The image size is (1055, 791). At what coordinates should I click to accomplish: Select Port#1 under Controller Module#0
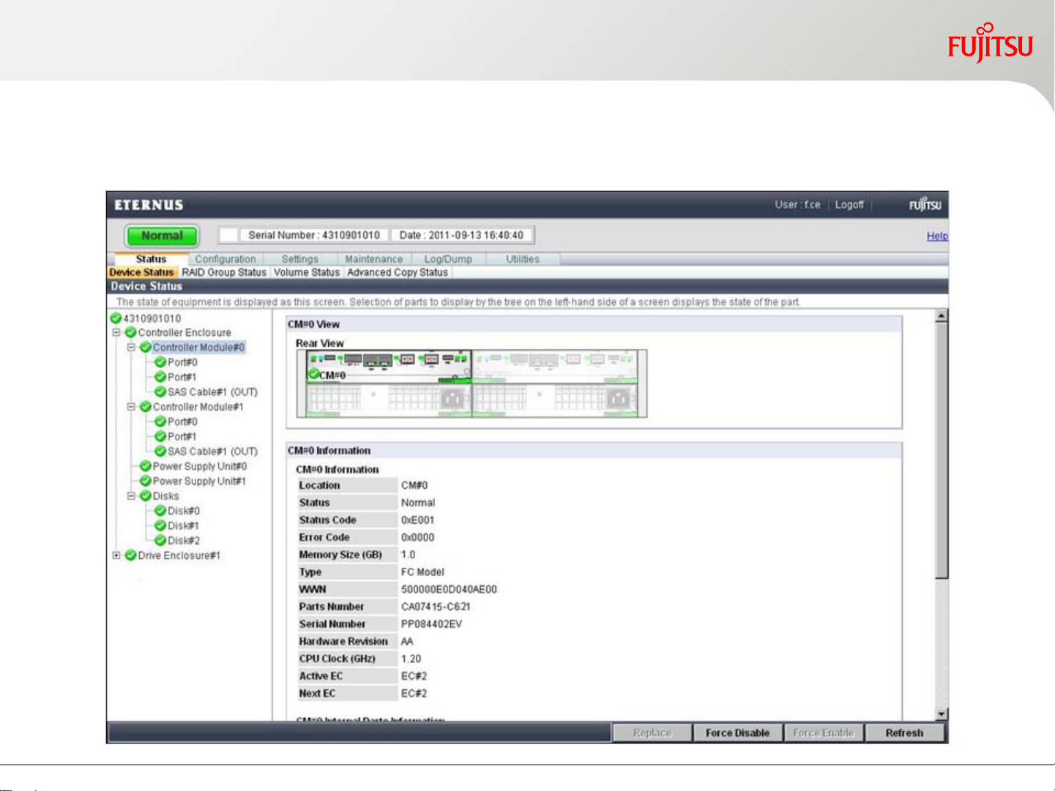[x=182, y=377]
